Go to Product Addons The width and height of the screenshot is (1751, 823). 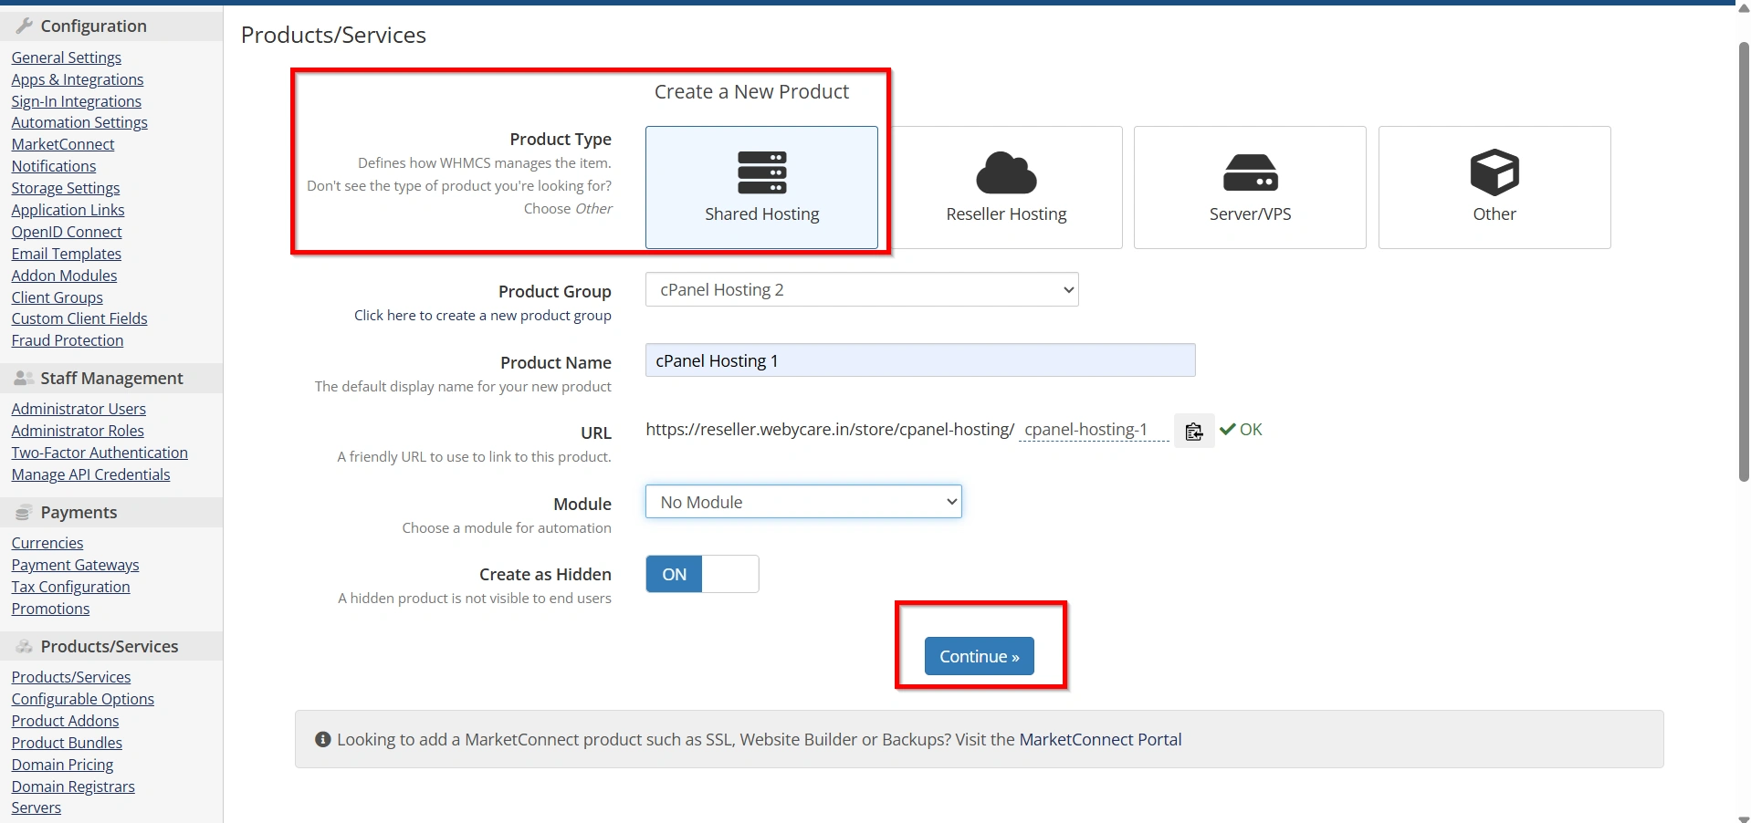click(66, 721)
